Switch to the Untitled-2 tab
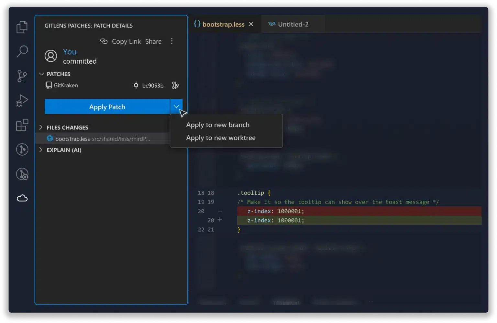Viewport: 497px width, 323px height. [x=293, y=24]
